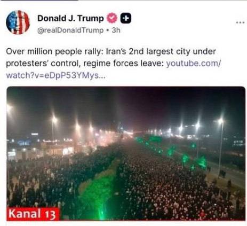This screenshot has width=247, height=226.
Task: Open the night rally crowd photo
Action: [x=126, y=153]
